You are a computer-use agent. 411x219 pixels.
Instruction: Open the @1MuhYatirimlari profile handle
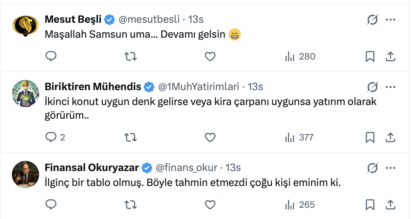(199, 87)
